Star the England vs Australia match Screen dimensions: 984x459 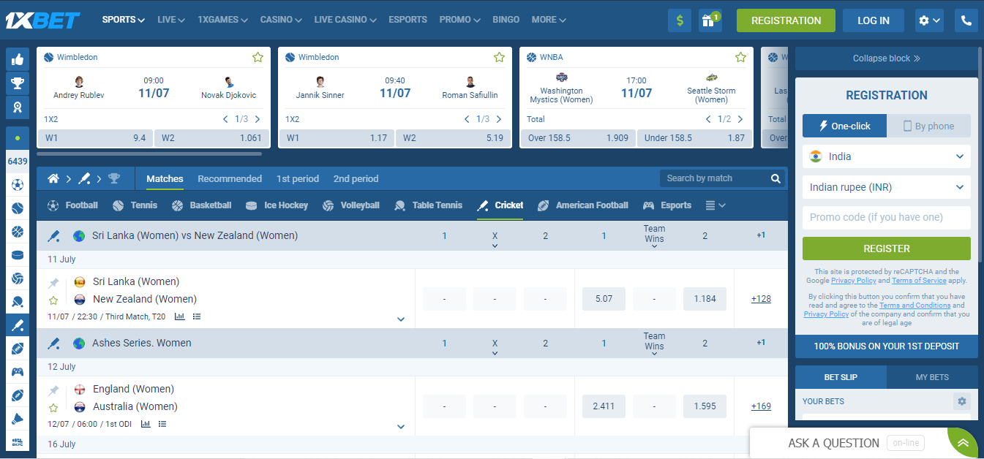coord(53,407)
